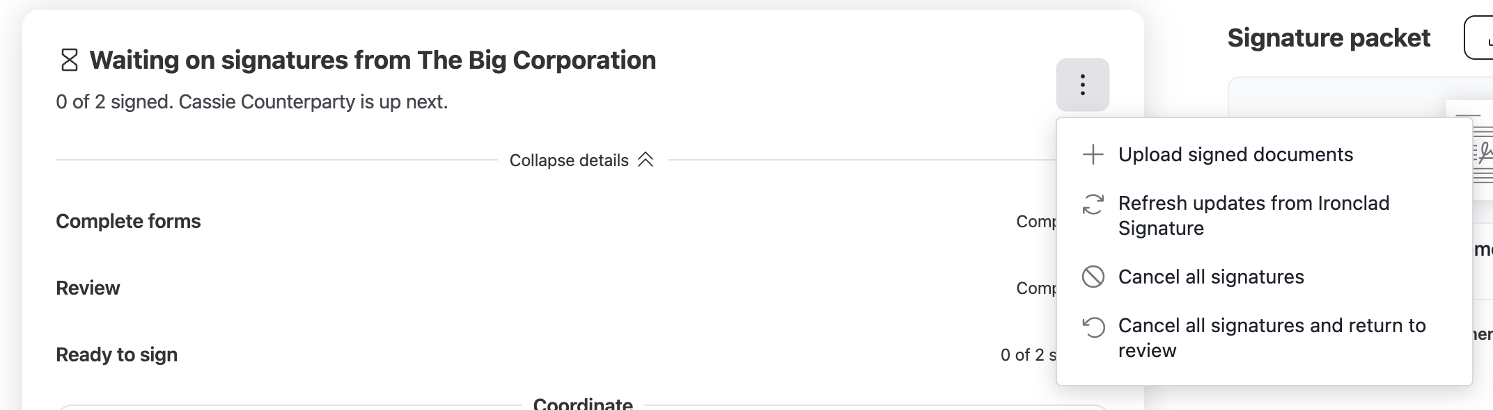1493x410 pixels.
Task: Expand the Review step row
Action: (556, 288)
